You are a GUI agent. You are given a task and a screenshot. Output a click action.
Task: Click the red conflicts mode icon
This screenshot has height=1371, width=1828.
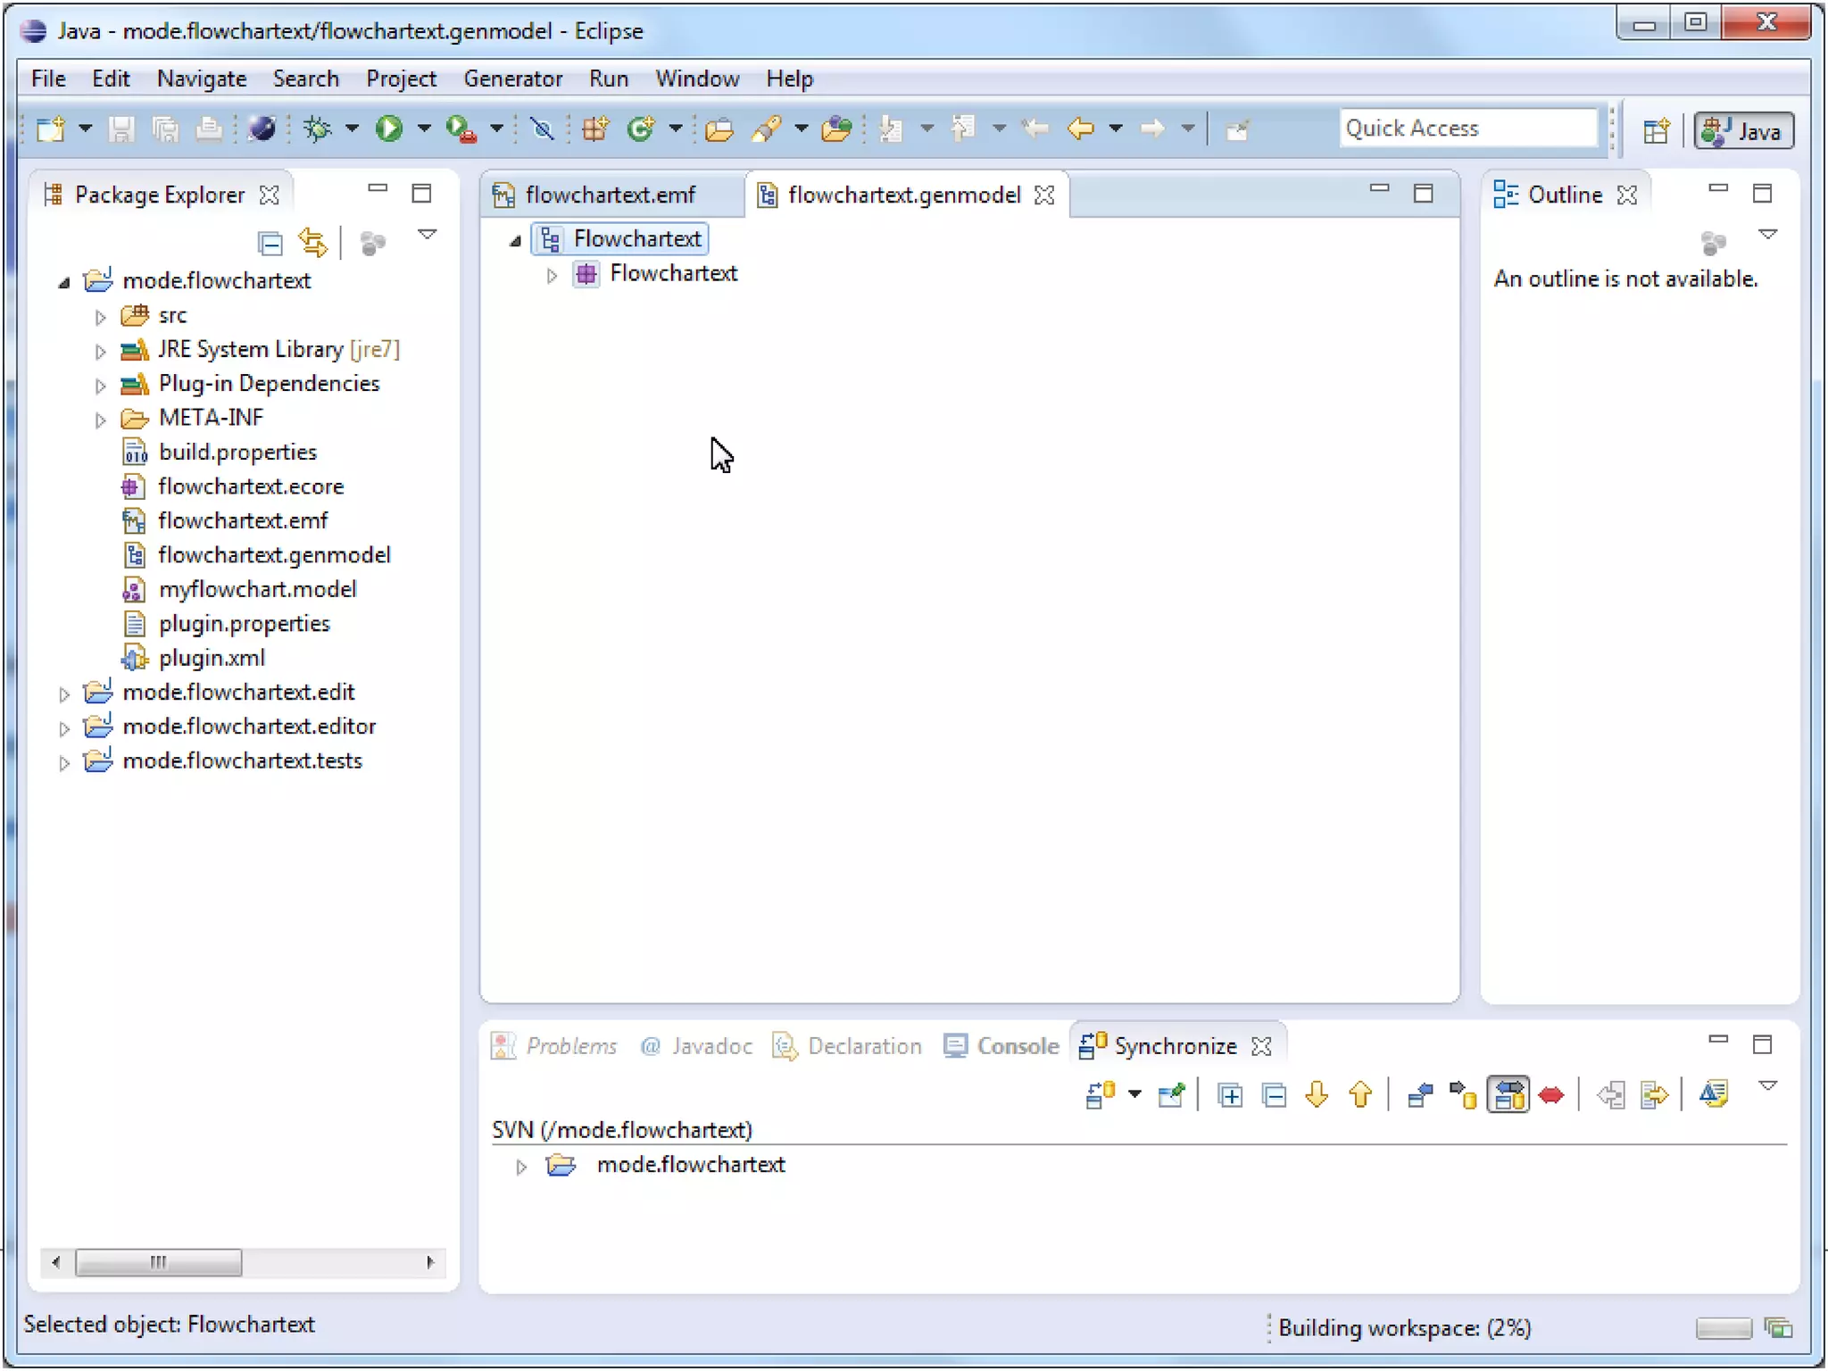click(x=1551, y=1095)
